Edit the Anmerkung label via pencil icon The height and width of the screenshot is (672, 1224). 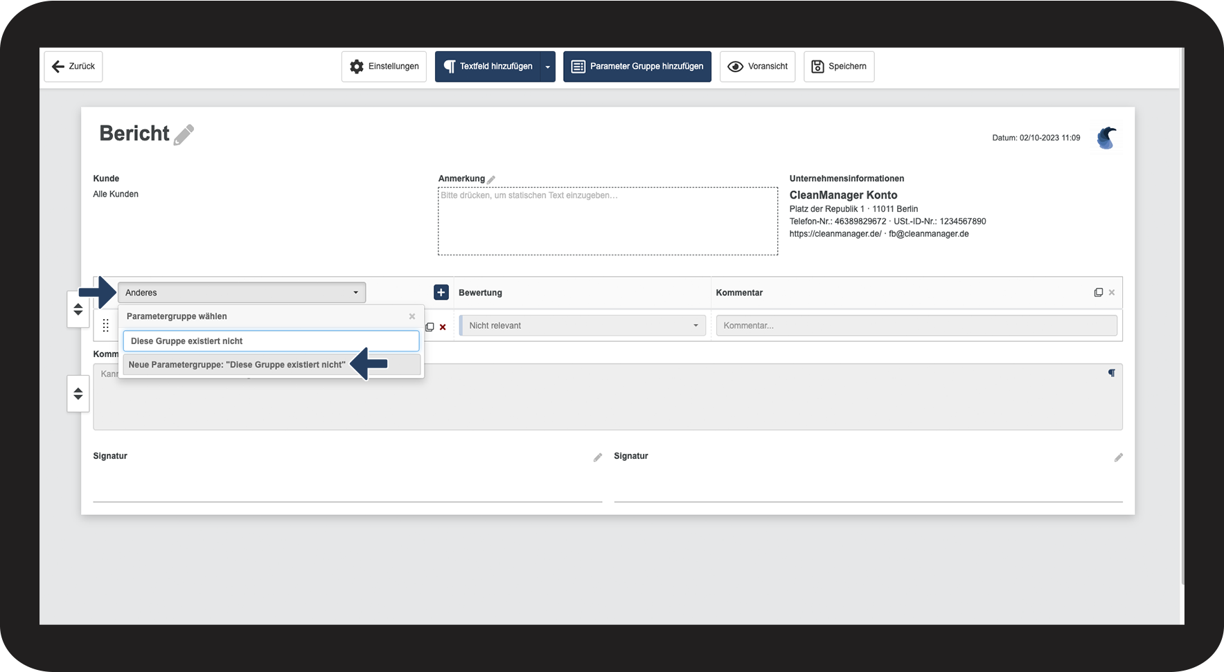[491, 179]
